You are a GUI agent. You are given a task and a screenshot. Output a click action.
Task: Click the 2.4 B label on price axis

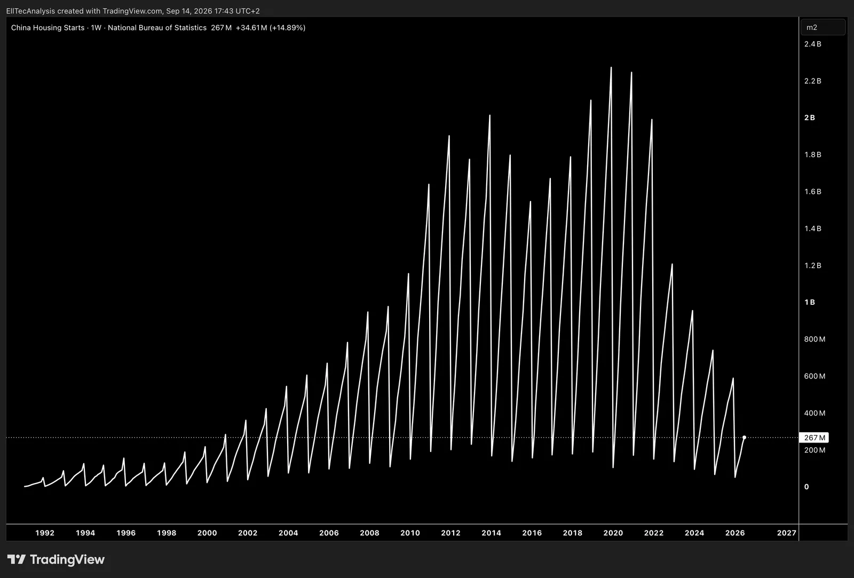[x=812, y=44]
